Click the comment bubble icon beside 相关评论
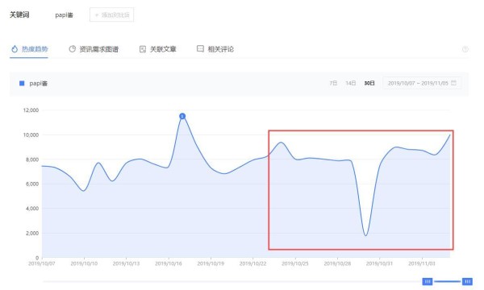The width and height of the screenshot is (484, 290). point(200,48)
